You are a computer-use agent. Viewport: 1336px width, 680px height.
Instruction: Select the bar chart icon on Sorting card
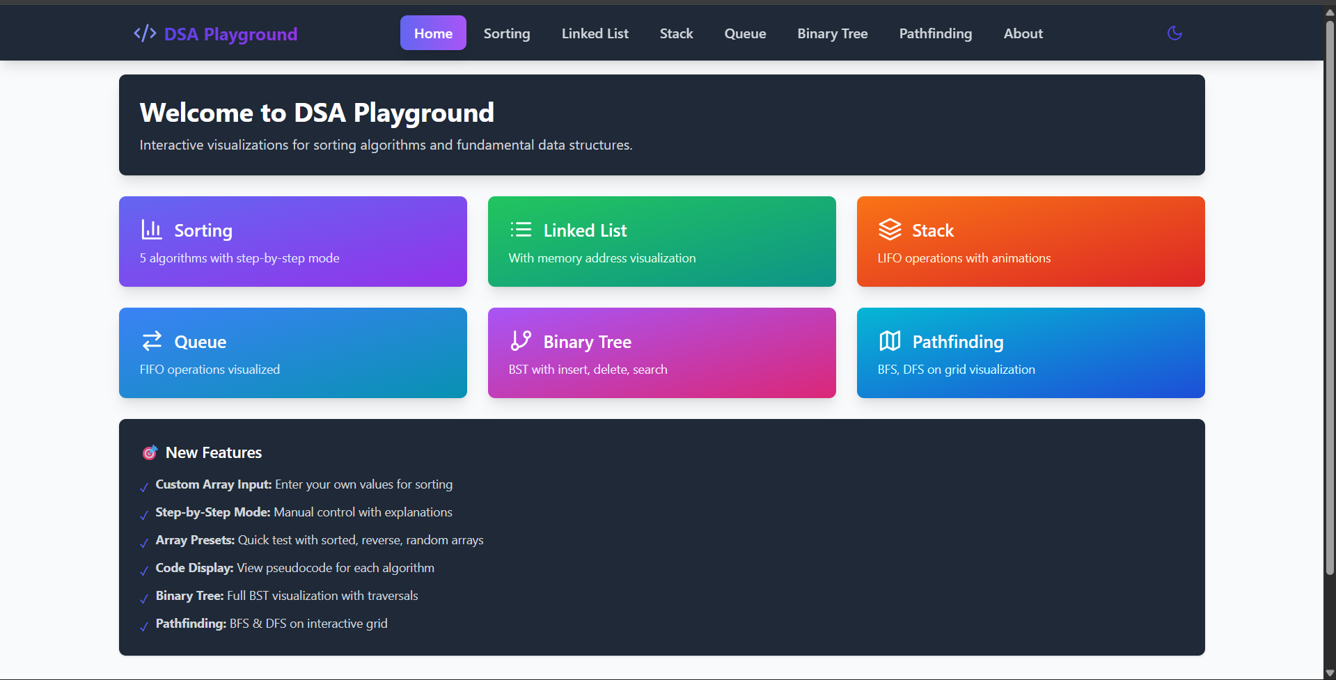click(150, 228)
